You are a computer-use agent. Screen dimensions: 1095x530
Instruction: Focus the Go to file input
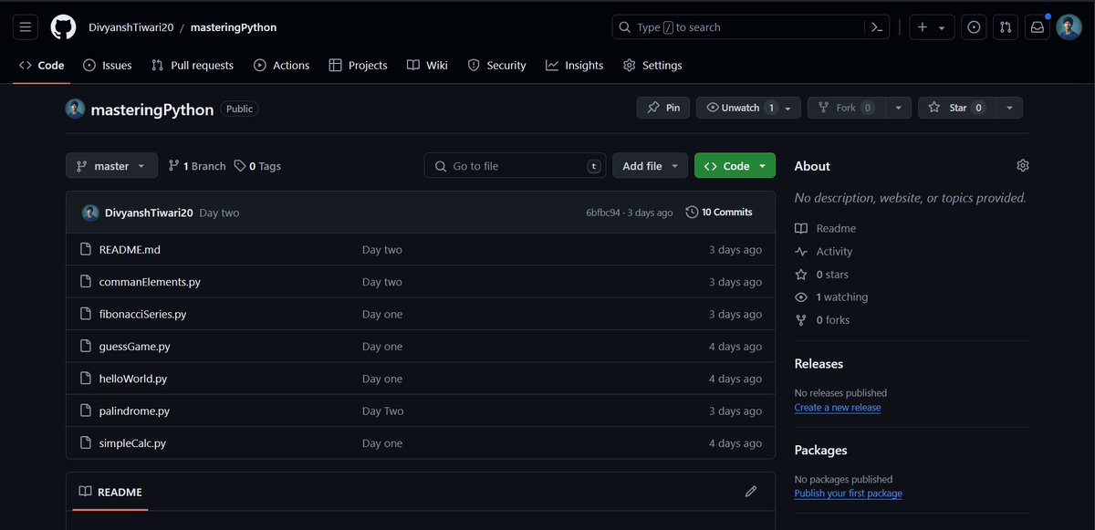tap(516, 166)
